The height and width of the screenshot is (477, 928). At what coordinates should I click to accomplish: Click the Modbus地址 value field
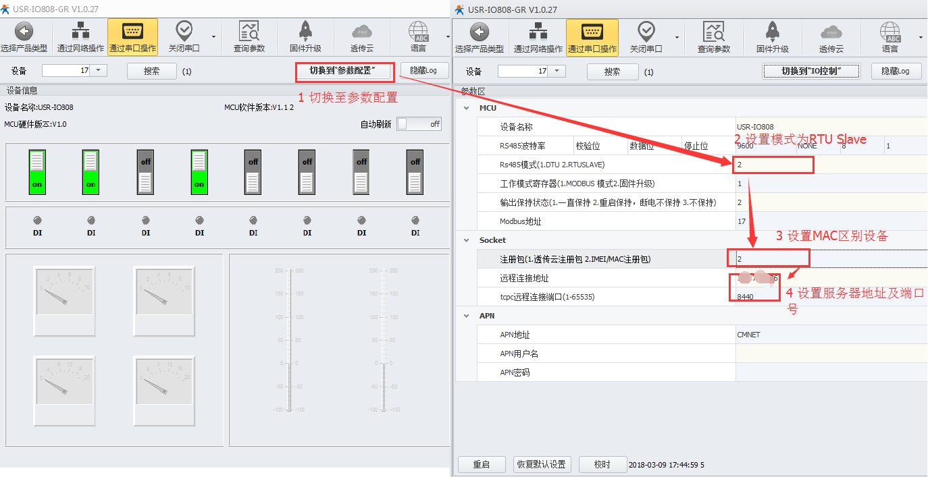point(831,221)
